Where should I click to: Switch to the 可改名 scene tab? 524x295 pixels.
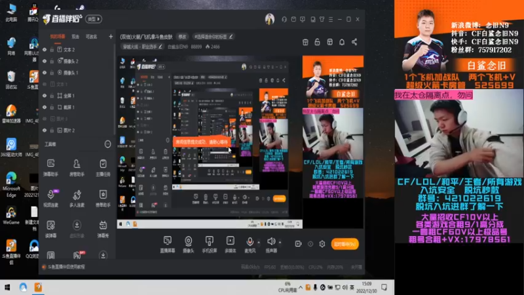click(92, 37)
